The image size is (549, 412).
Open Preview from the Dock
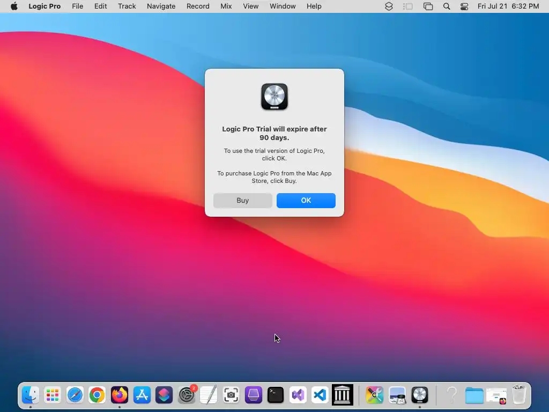[x=397, y=395]
